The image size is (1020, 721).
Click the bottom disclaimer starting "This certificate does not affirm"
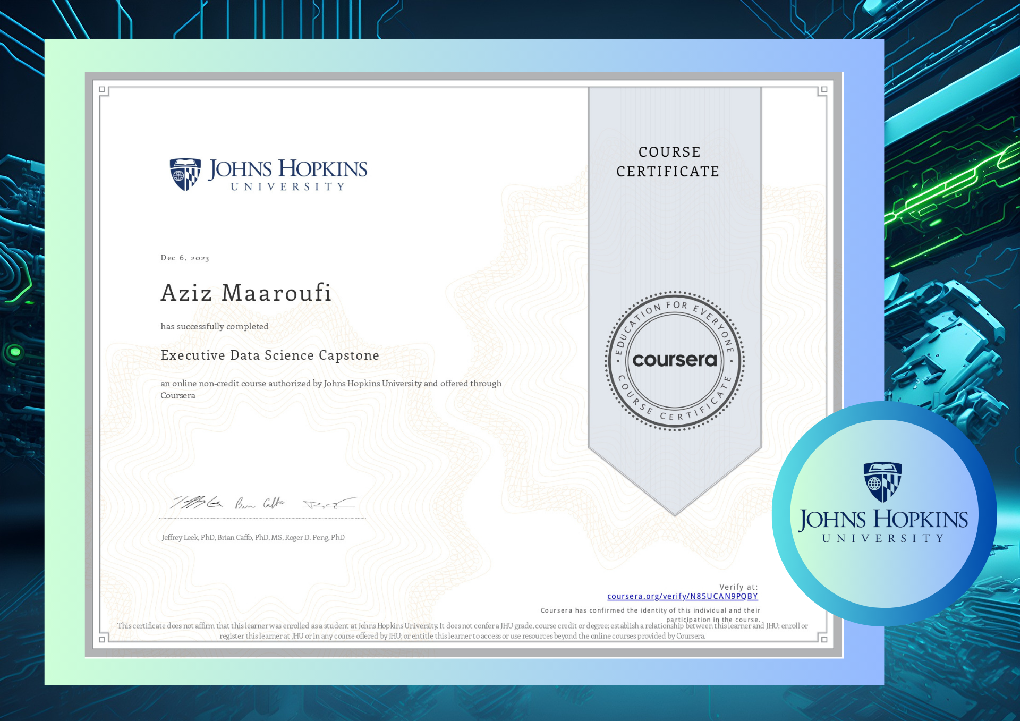click(462, 631)
